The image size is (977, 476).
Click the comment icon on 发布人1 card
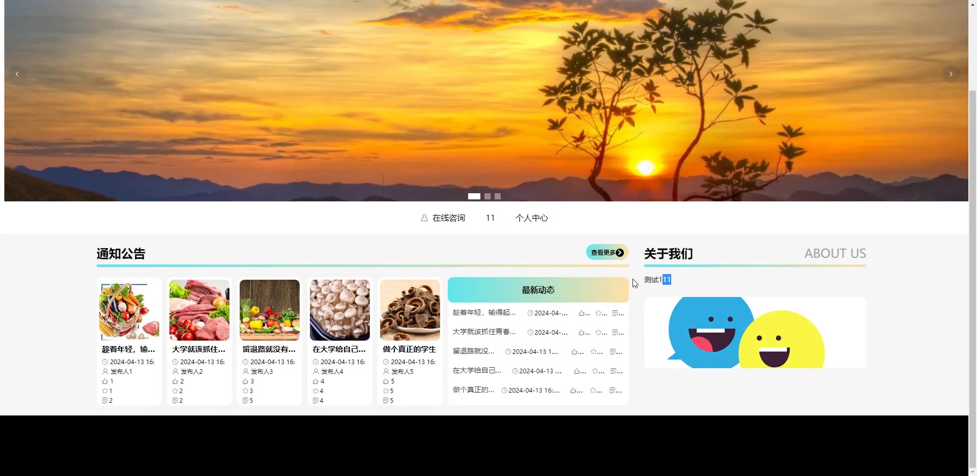pyautogui.click(x=105, y=401)
